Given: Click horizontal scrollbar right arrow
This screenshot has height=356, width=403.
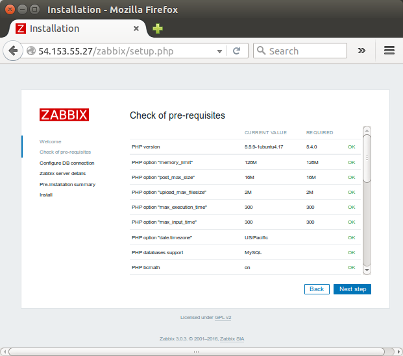Looking at the screenshot, I should click(x=398, y=351).
